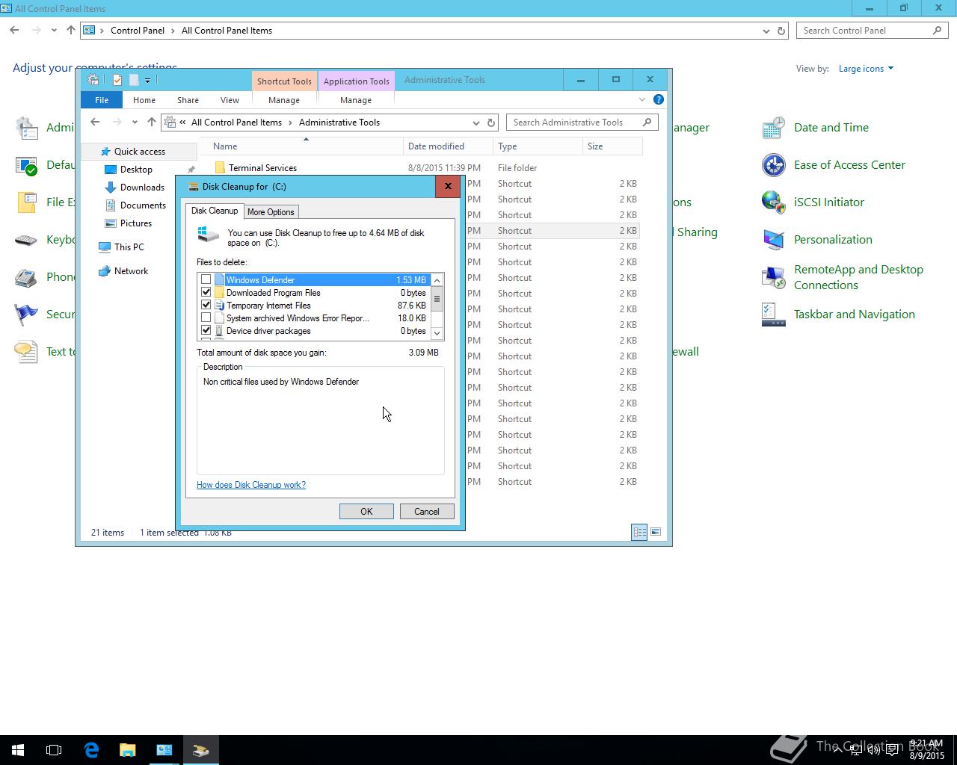Click Explorer back arrow
Screen dimensions: 957x765
95,123
